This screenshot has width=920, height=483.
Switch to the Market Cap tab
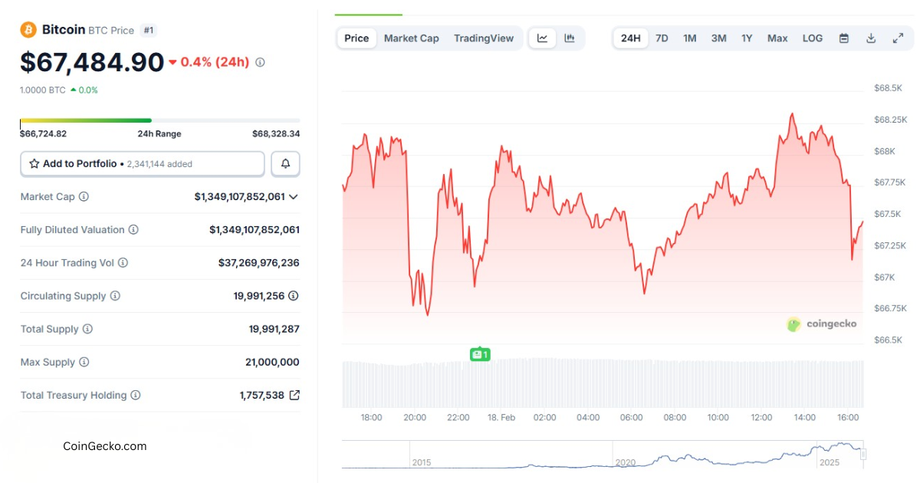click(x=411, y=37)
